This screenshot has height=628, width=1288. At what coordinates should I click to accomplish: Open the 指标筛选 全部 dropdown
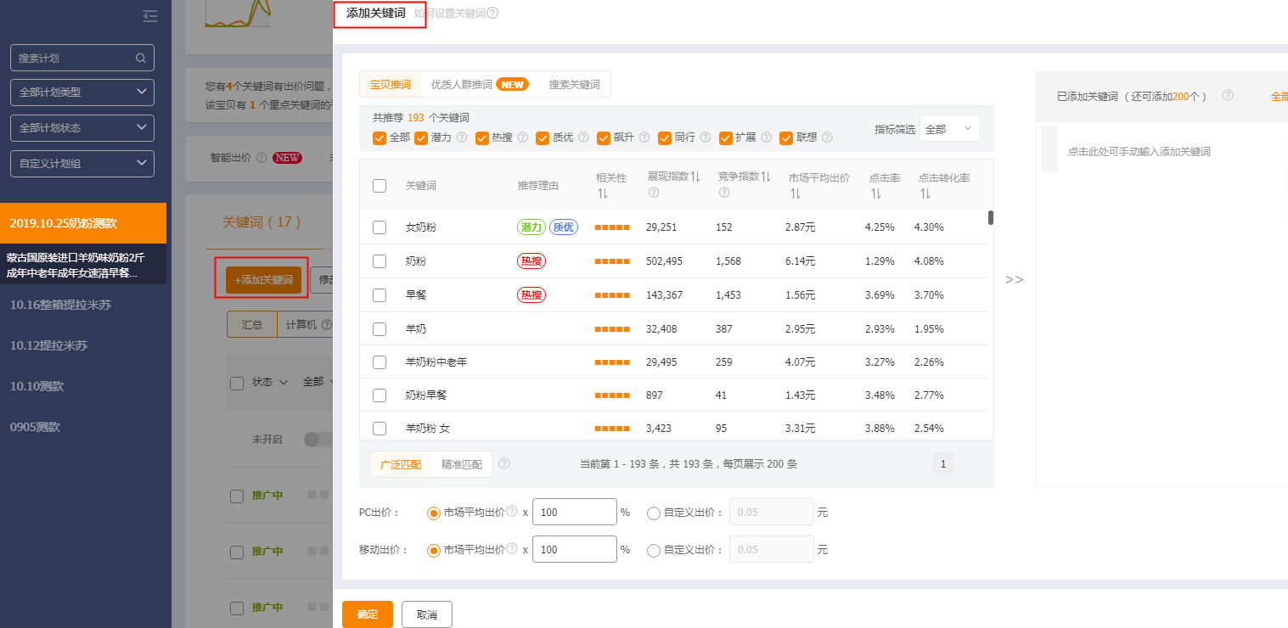(x=949, y=129)
